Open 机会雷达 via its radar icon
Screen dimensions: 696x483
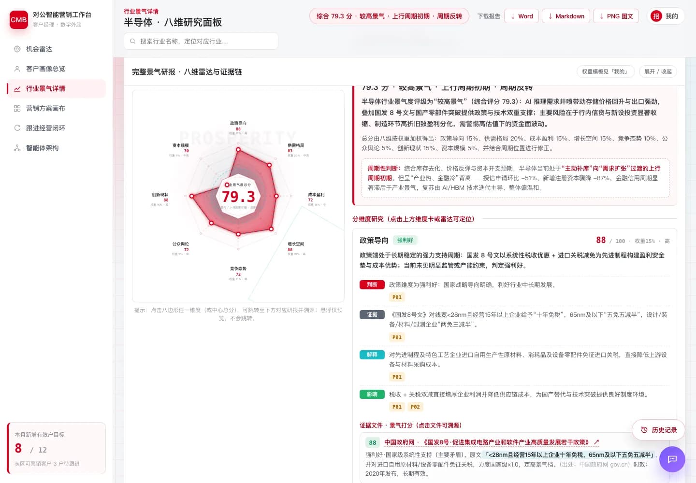(x=17, y=49)
